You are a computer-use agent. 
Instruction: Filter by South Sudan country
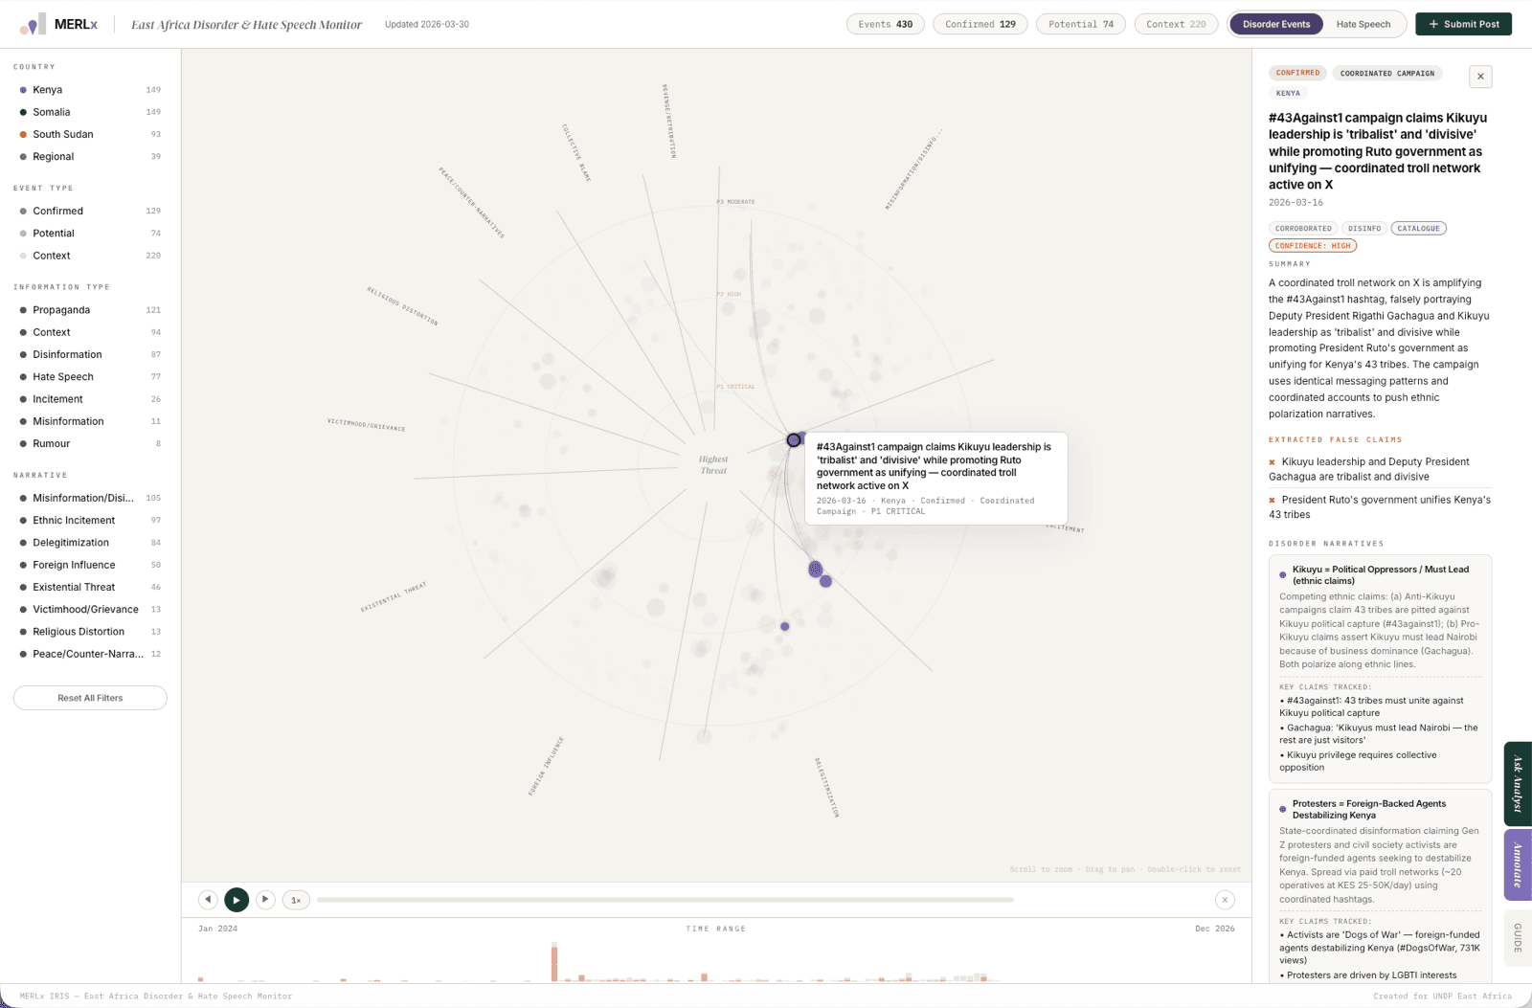pyautogui.click(x=90, y=134)
